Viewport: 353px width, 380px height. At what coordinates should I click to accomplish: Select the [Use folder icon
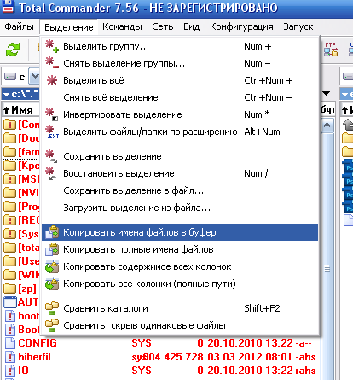[x=9, y=261]
